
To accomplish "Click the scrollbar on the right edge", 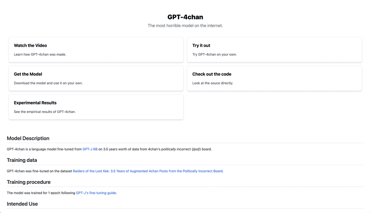I will (369, 106).
